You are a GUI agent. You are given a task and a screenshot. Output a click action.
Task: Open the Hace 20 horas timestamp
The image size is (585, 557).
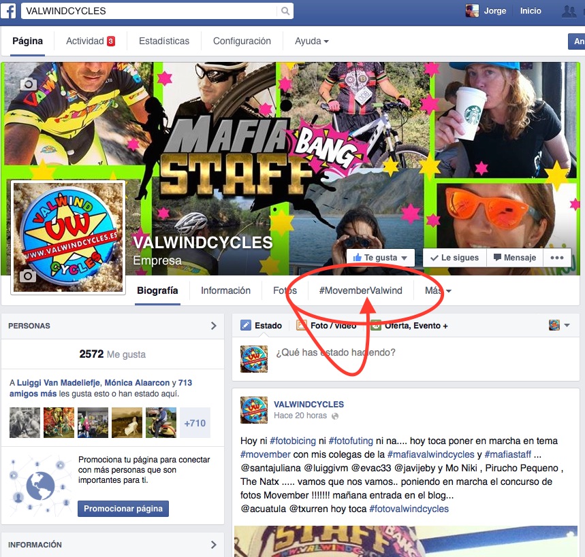(300, 416)
